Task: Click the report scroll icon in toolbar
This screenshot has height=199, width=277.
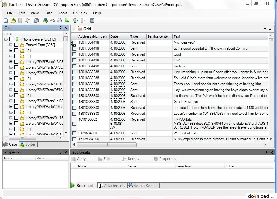Action: (x=27, y=21)
